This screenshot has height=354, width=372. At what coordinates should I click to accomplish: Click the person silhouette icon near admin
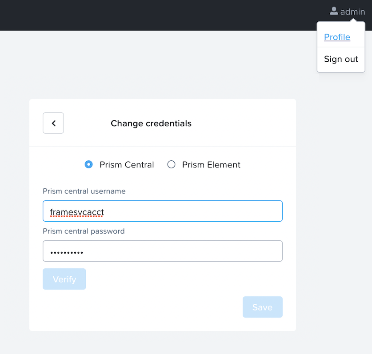tap(333, 11)
